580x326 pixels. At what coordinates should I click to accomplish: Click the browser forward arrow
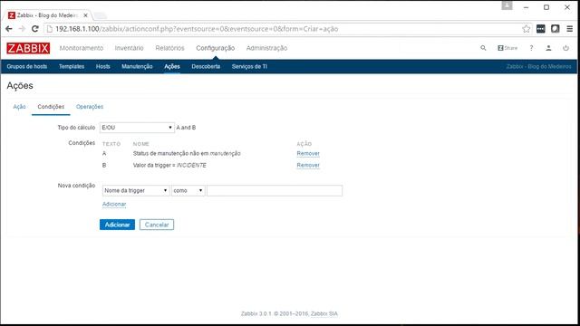click(x=22, y=29)
